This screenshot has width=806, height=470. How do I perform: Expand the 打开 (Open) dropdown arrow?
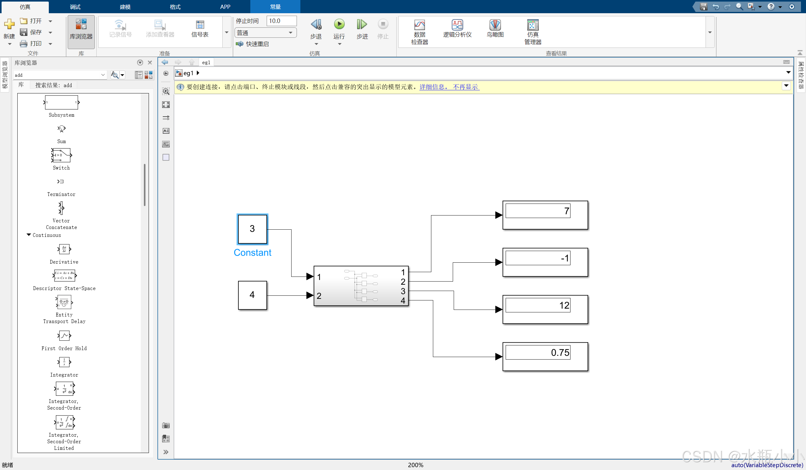pos(50,21)
